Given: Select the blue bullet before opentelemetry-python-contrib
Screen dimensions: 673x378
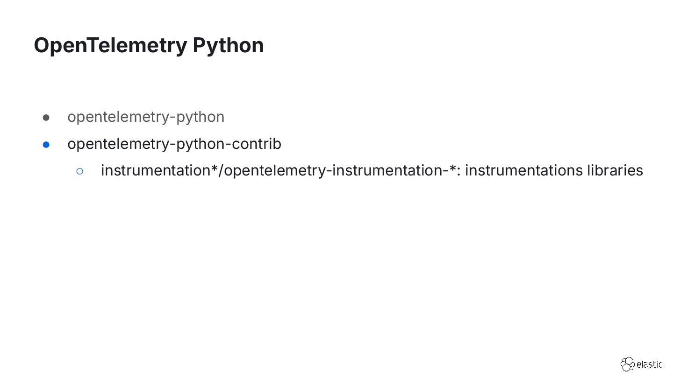Looking at the screenshot, I should pos(46,145).
